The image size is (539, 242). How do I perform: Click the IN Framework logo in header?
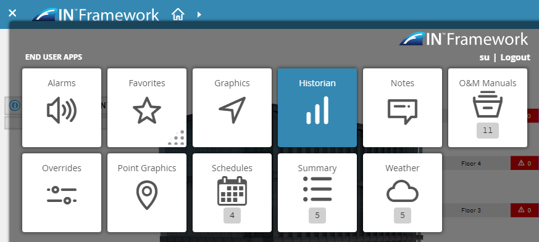[x=96, y=14]
